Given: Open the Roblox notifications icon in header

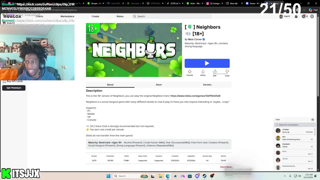Looking at the screenshot, I should pyautogui.click(x=296, y=16).
